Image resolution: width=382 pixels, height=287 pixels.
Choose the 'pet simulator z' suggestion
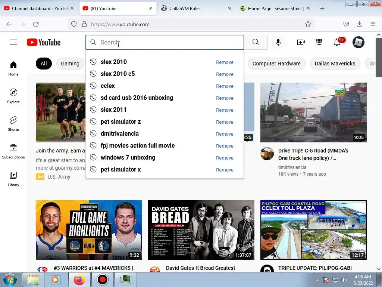tap(165, 121)
